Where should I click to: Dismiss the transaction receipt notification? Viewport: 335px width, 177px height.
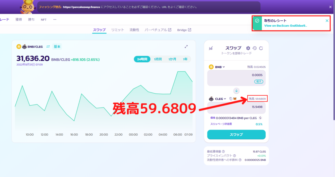[x=327, y=21]
